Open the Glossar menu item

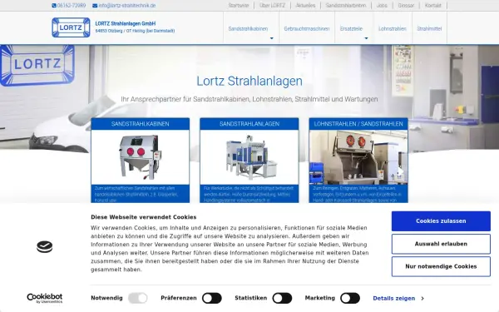406,6
